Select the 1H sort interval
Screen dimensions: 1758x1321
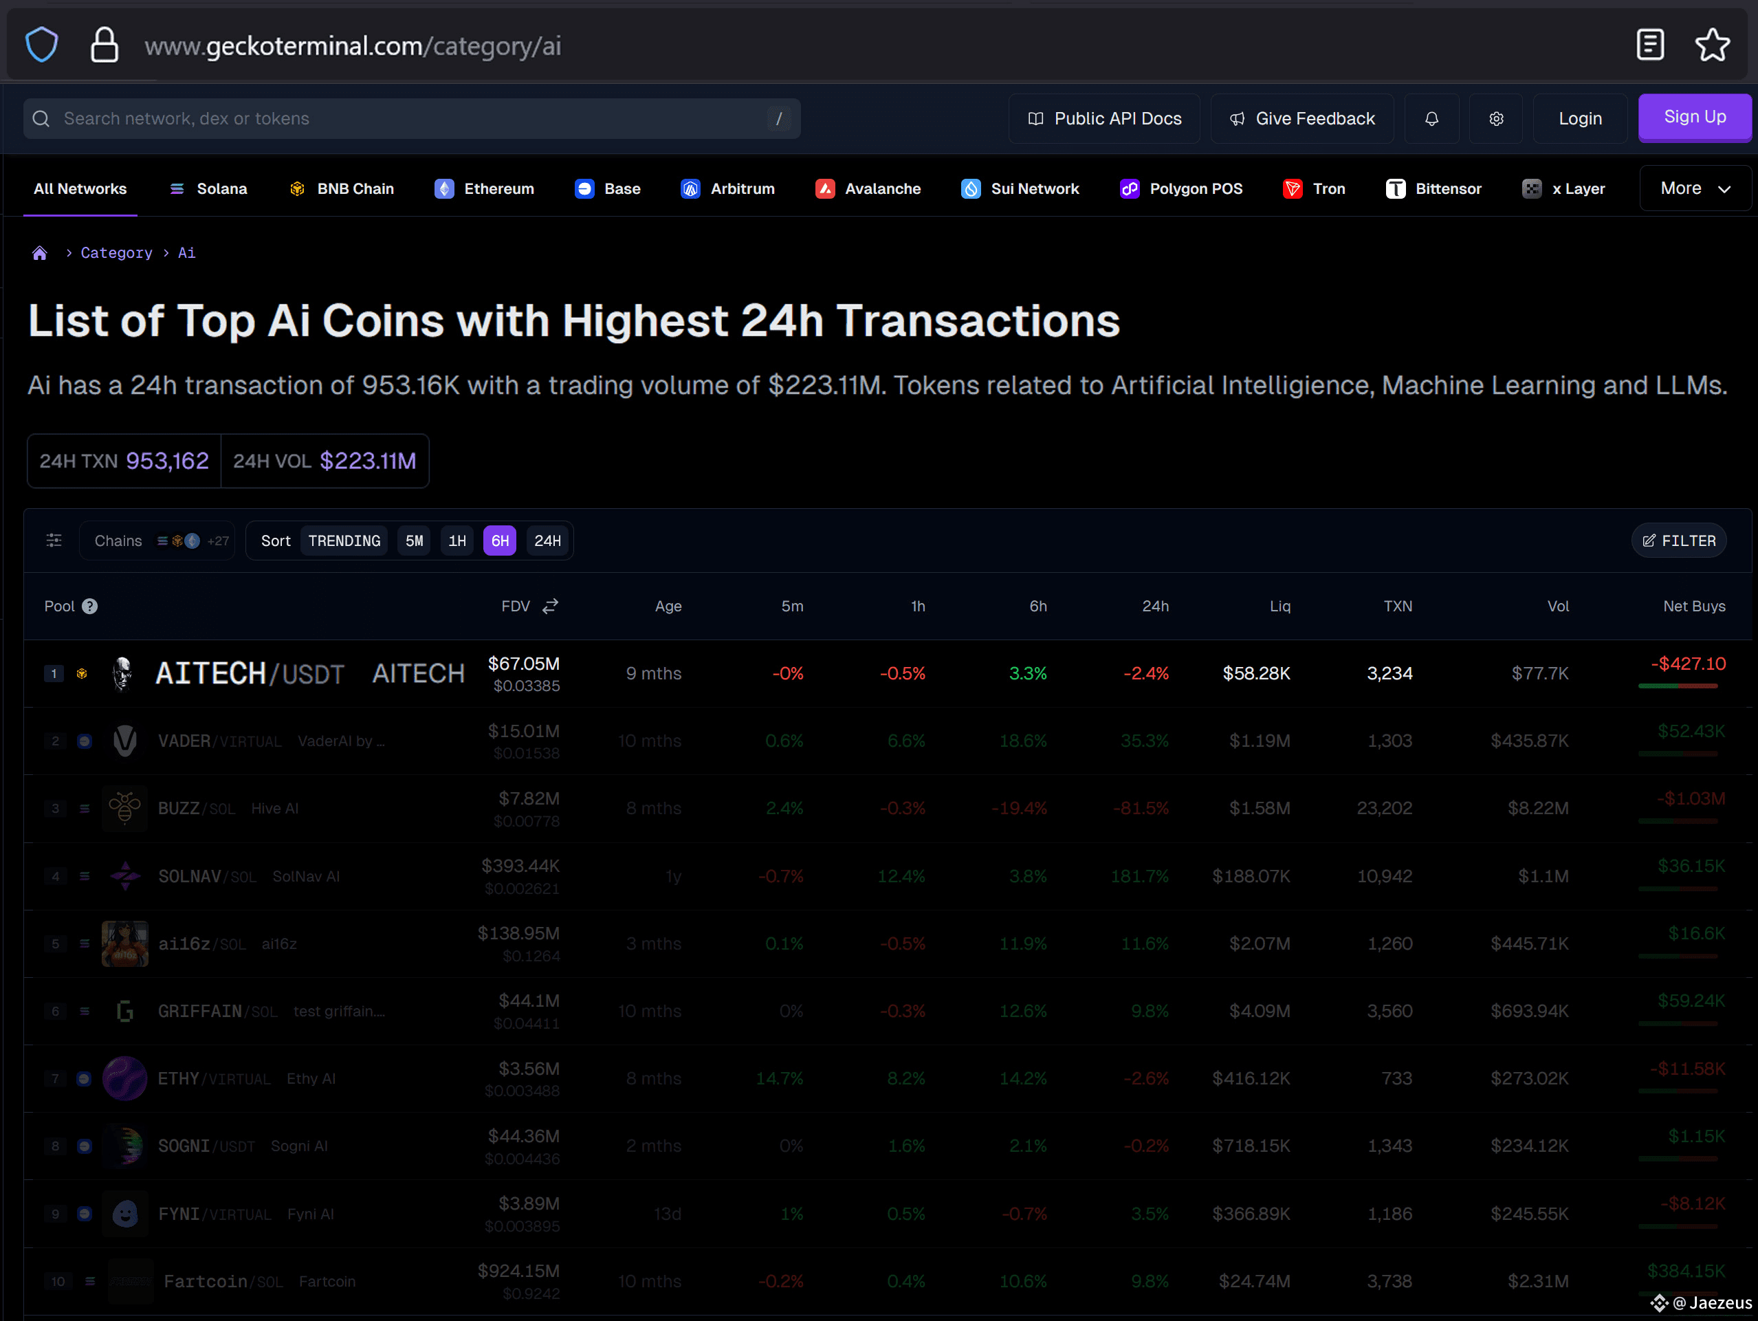tap(457, 541)
